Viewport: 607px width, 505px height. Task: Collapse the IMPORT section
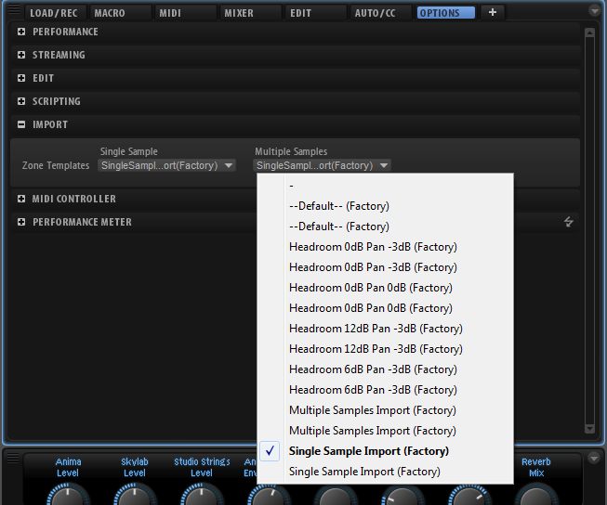click(21, 124)
